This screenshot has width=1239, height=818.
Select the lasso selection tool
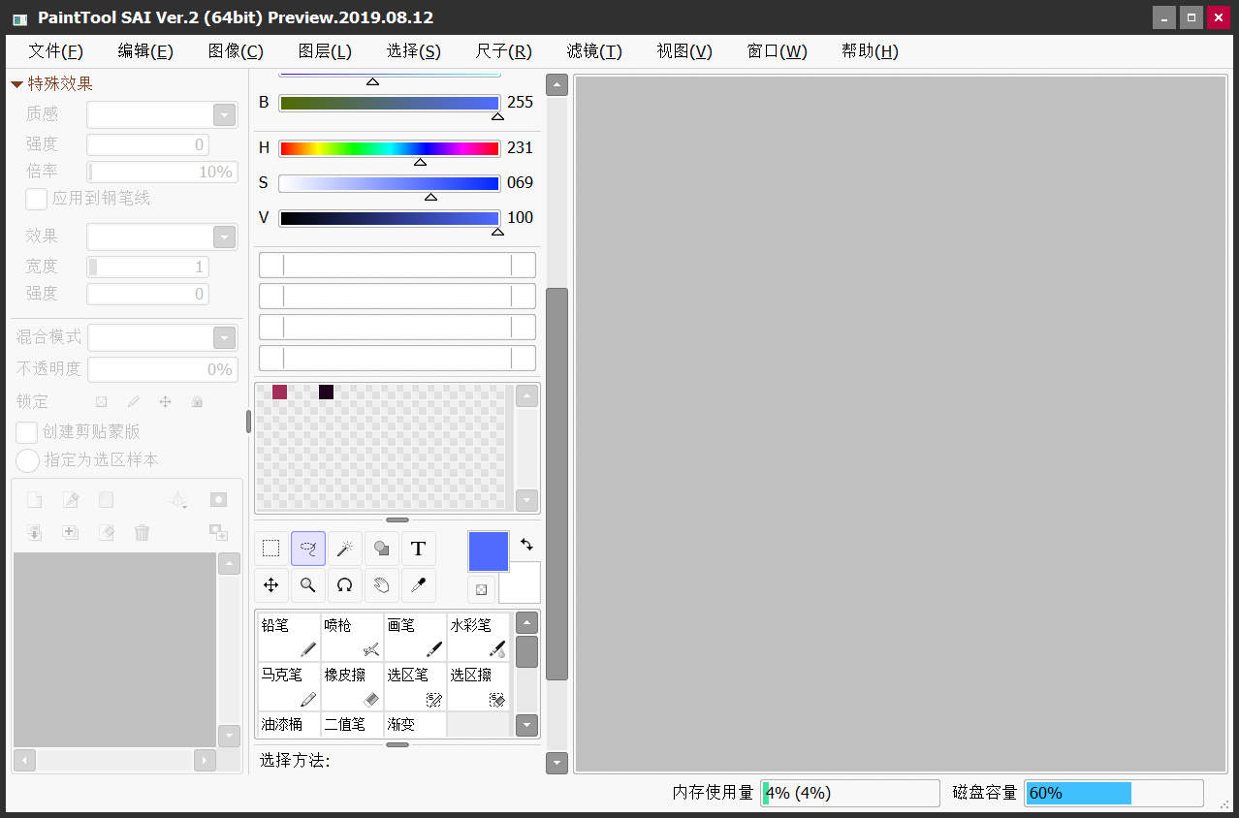pos(308,549)
